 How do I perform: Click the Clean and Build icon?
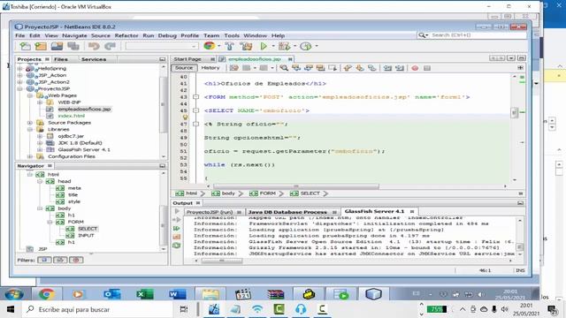(x=247, y=46)
